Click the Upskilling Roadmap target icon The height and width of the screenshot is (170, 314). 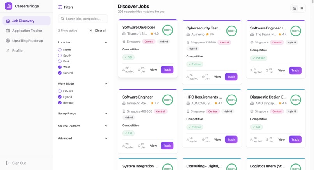click(x=8, y=41)
